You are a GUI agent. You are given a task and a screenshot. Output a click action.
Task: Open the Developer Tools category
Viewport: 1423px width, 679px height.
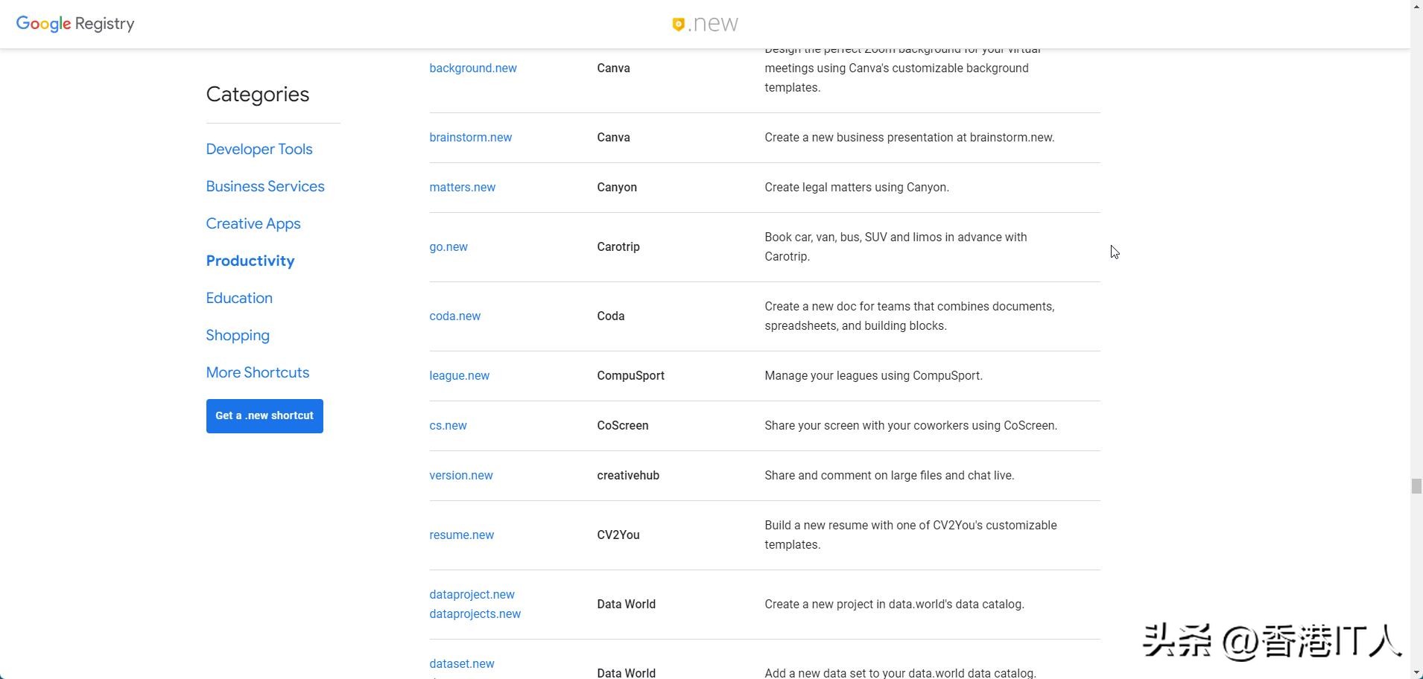(259, 149)
